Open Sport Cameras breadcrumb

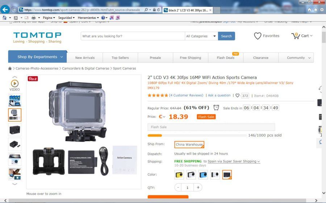pos(125,68)
